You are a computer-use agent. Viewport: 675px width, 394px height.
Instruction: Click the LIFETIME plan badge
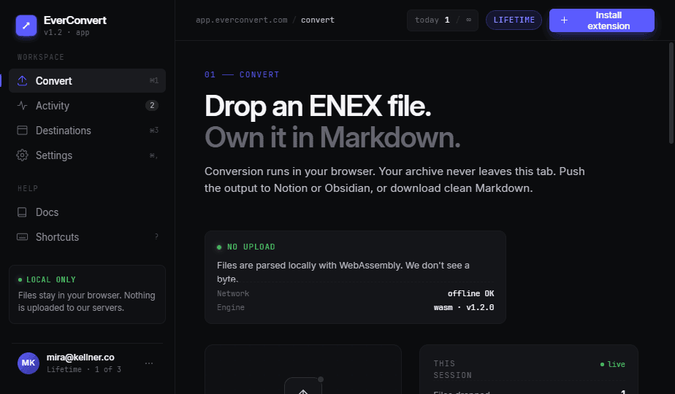[514, 20]
